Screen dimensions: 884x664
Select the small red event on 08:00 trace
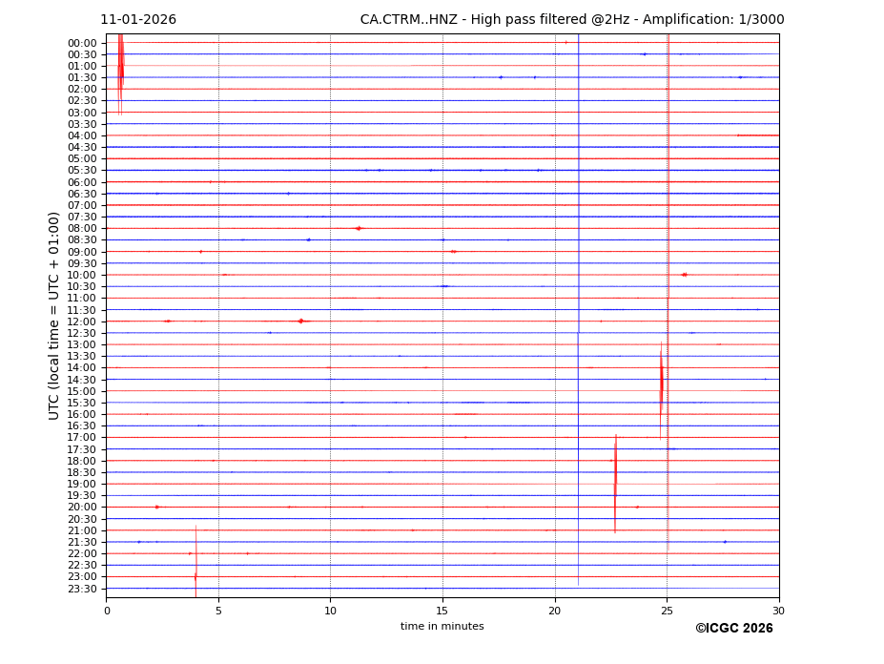coord(358,228)
